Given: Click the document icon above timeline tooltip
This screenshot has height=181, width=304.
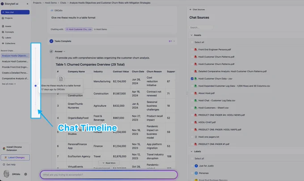Looking at the screenshot, I should pyautogui.click(x=61, y=79).
